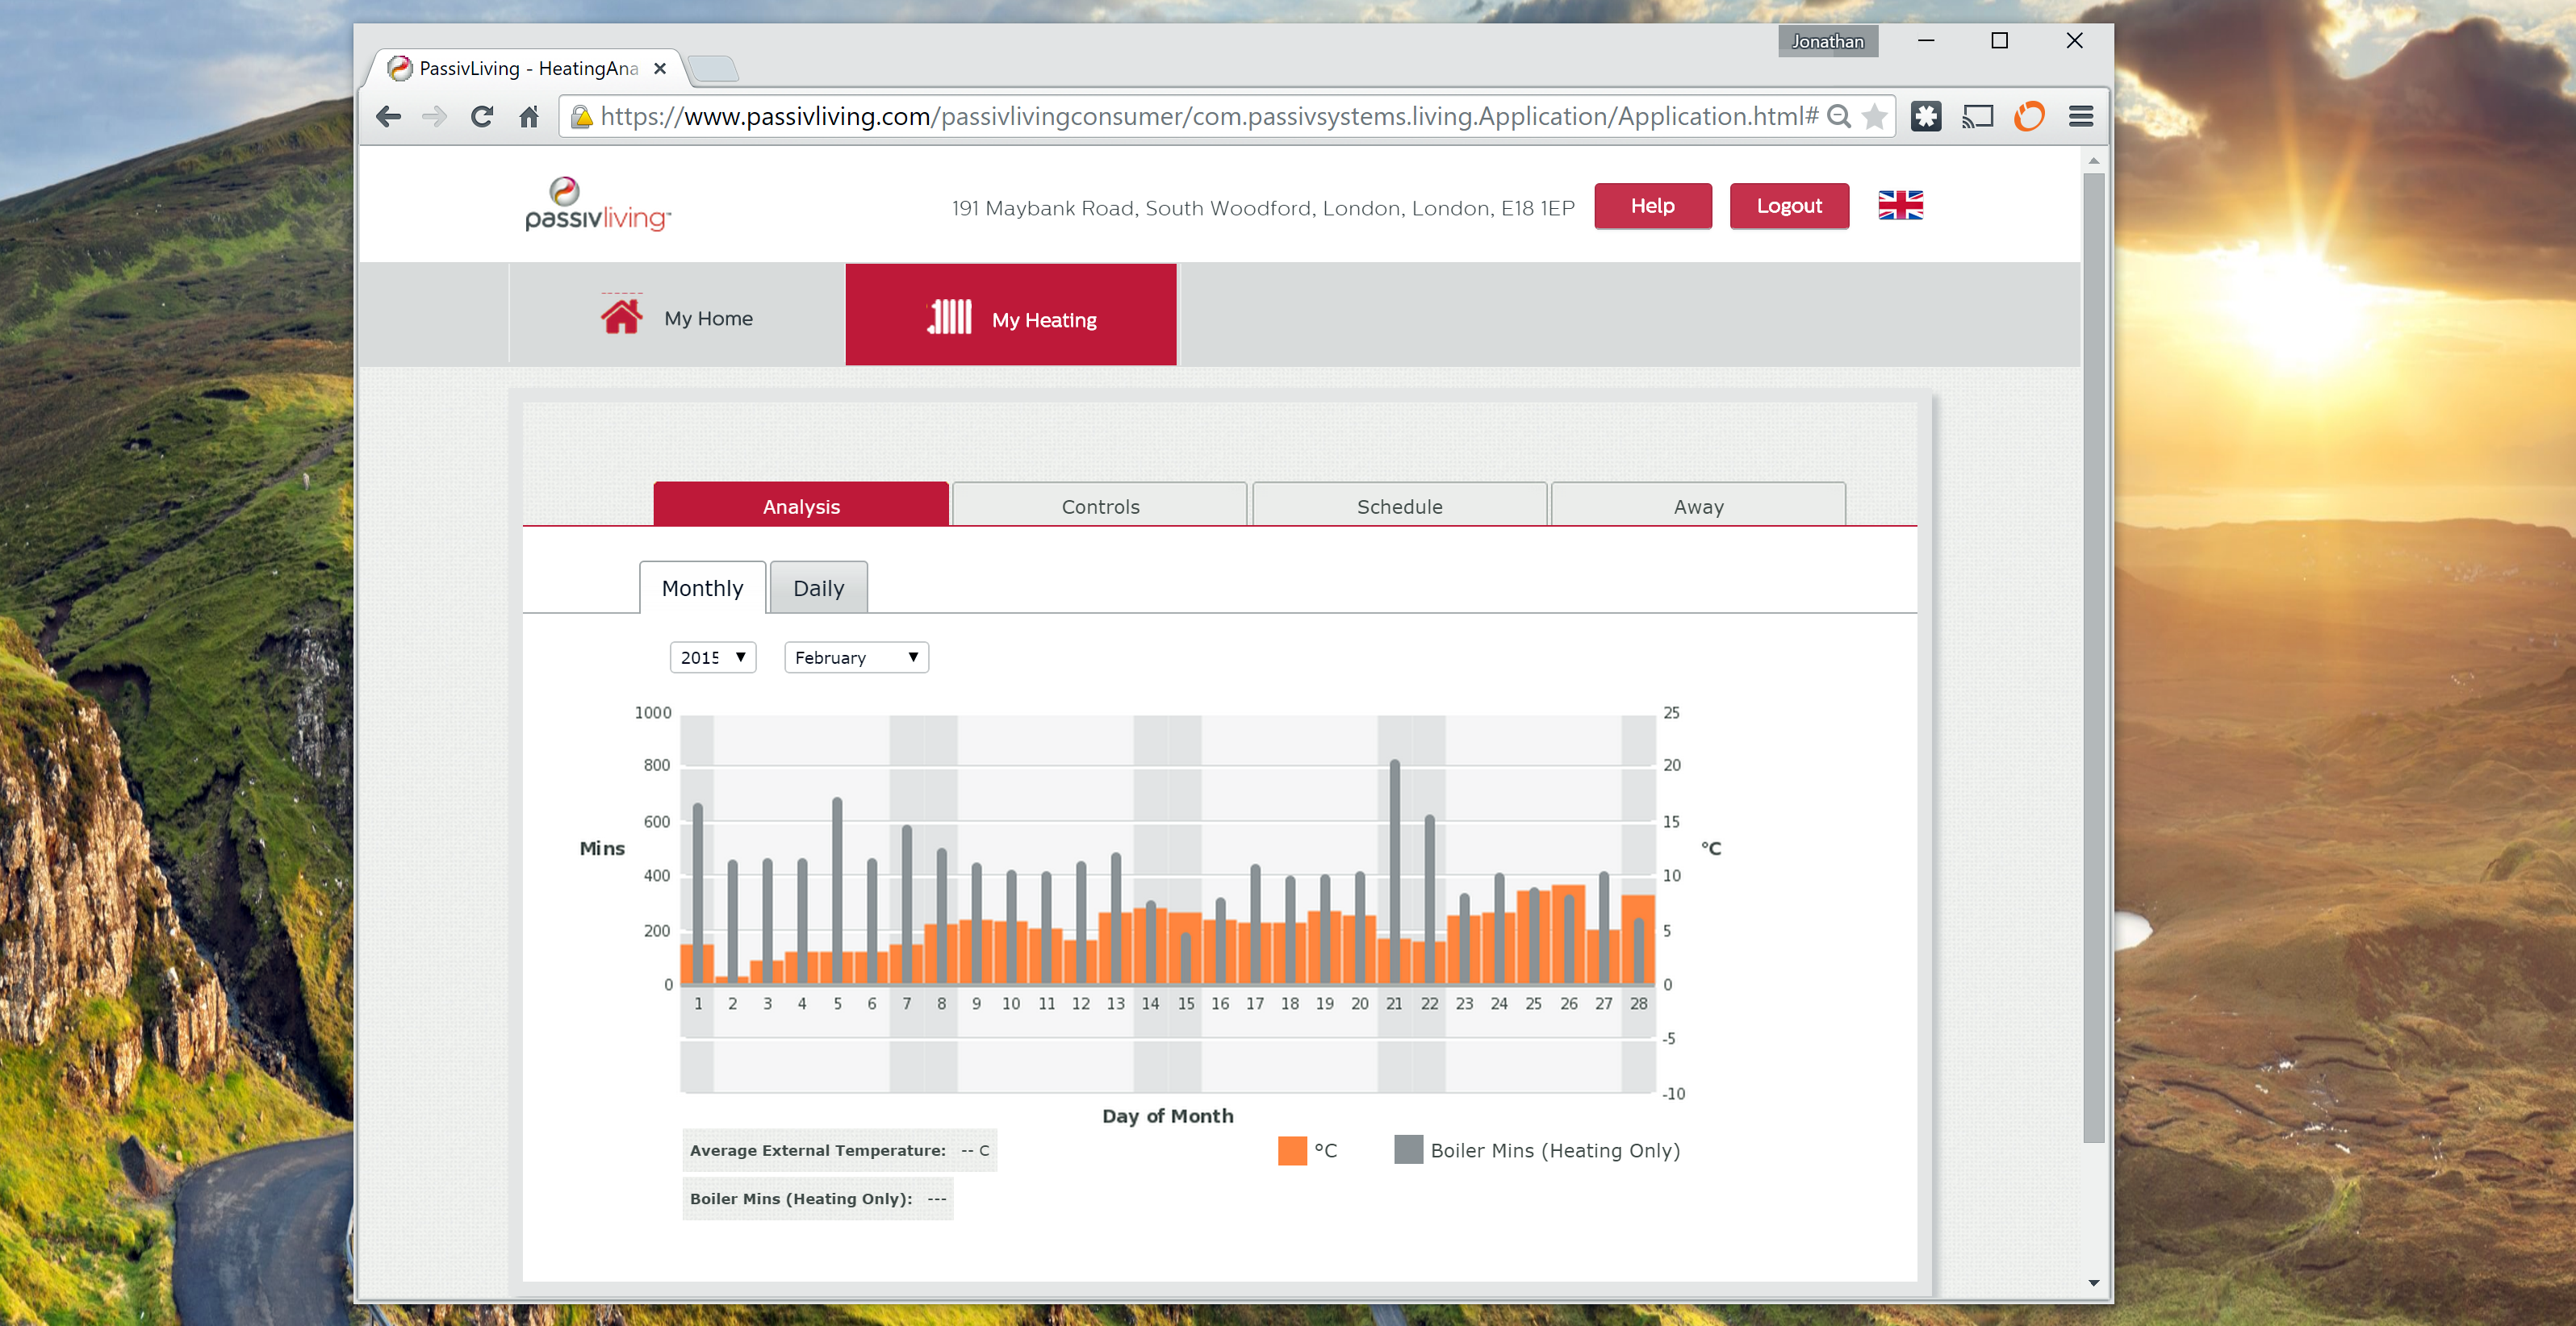Open a new browser tab
The height and width of the screenshot is (1326, 2576).
coord(713,69)
